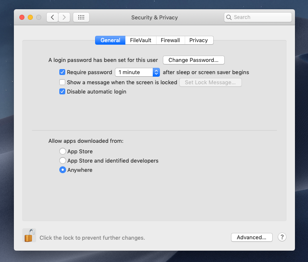Click the forward navigation arrow
Screen dimensions: 308x262
click(64, 17)
